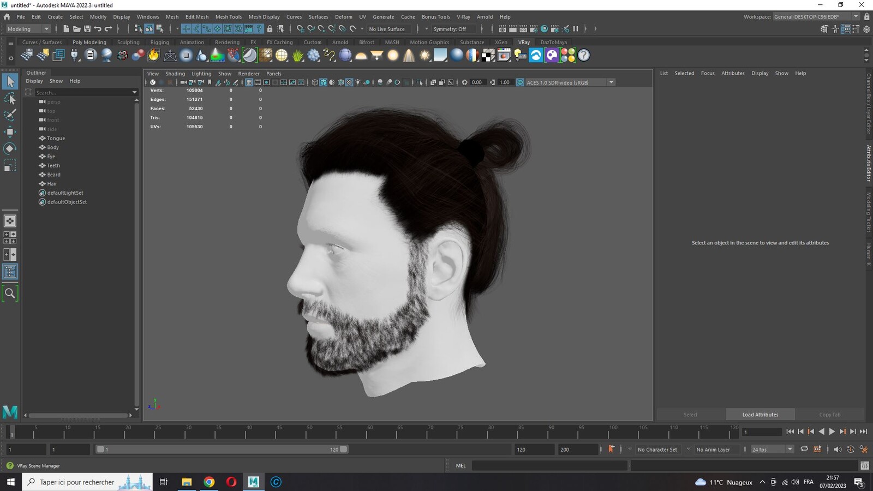Screen dimensions: 873x491
Task: Click the range slider end handle at 120
Action: tap(344, 450)
